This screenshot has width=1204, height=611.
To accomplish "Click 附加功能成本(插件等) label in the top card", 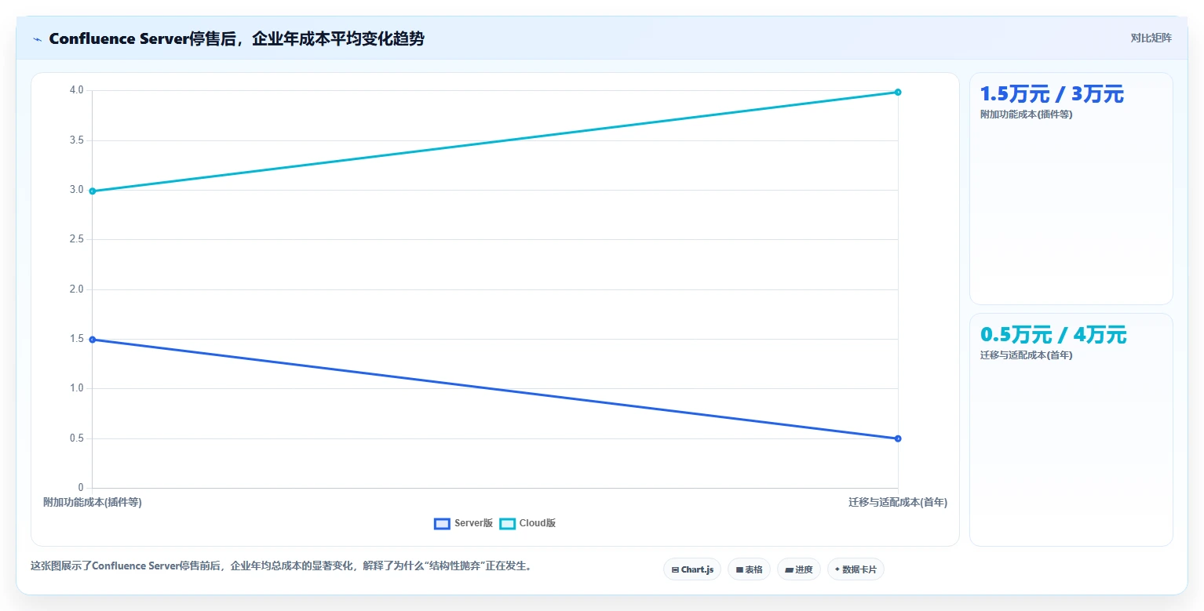I will click(x=1026, y=115).
